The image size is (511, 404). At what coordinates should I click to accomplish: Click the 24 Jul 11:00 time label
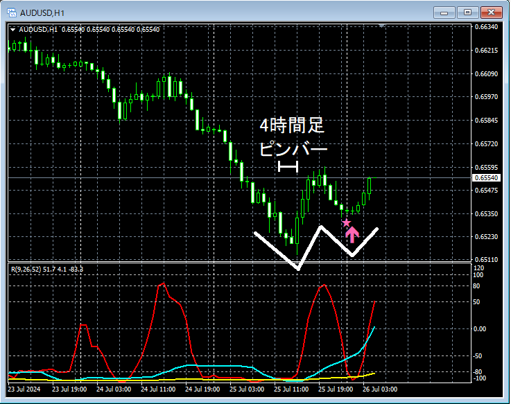[x=158, y=389]
